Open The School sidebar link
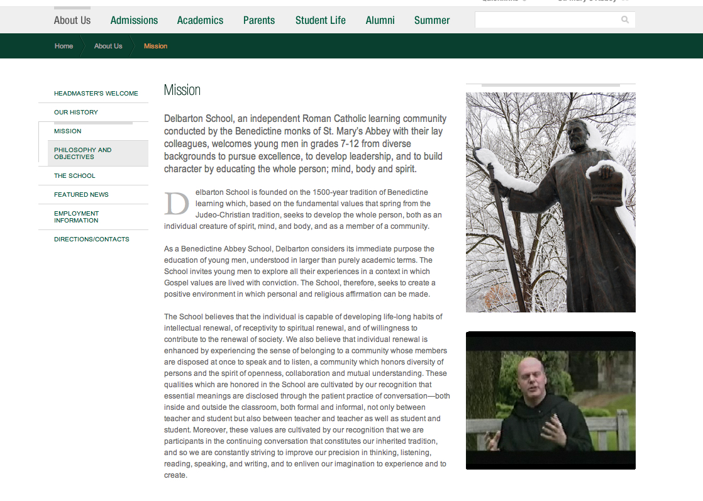Viewport: 703px width, 501px height. coord(74,175)
